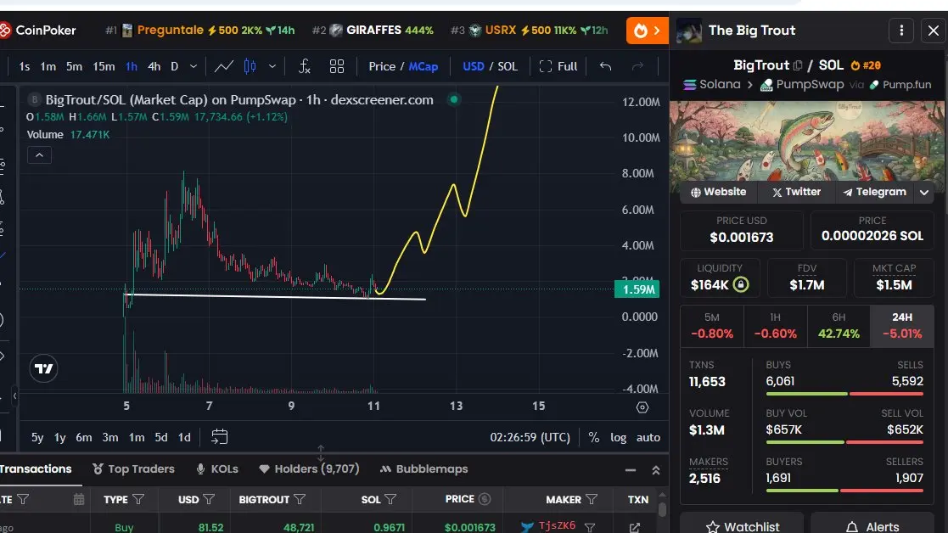Redo chart action
This screenshot has width=948, height=533.
tap(638, 66)
